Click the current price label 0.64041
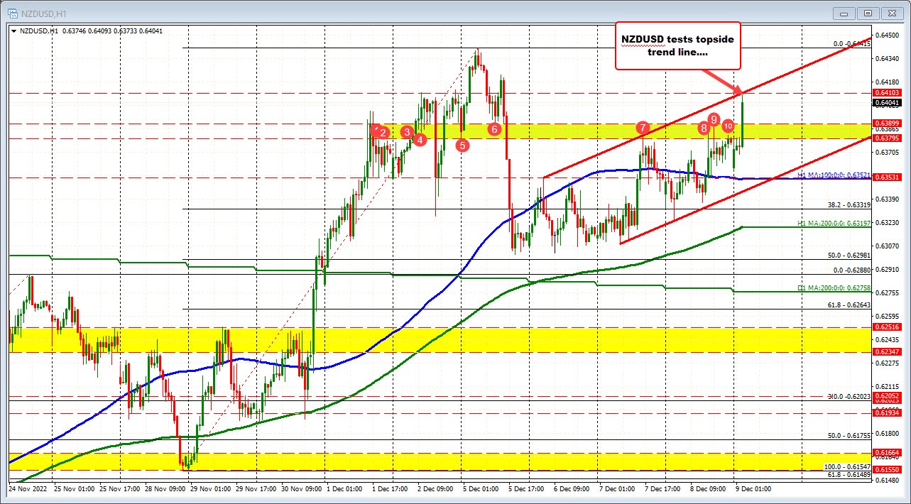Image resolution: width=911 pixels, height=504 pixels. 887,103
